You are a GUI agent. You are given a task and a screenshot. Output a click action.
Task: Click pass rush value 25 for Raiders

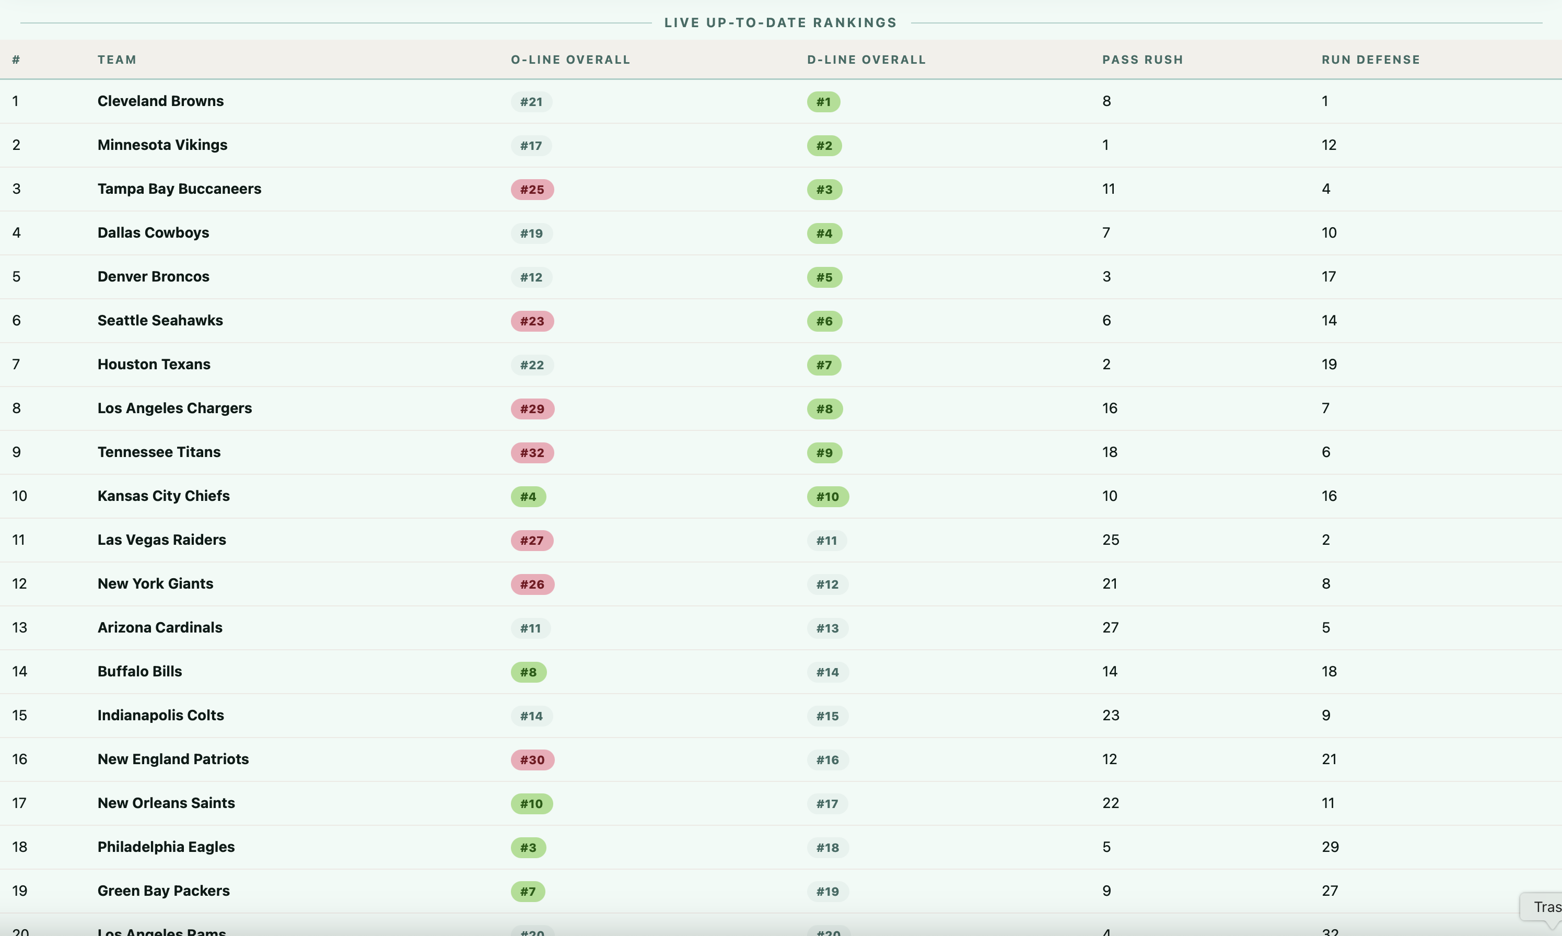click(x=1110, y=540)
